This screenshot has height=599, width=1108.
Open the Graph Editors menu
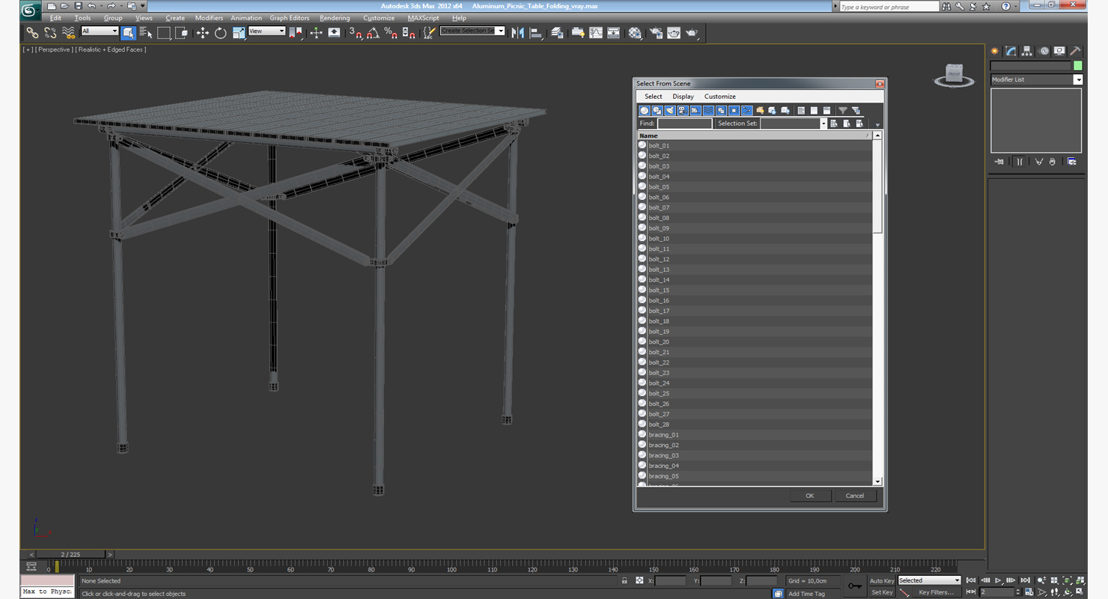pos(290,18)
